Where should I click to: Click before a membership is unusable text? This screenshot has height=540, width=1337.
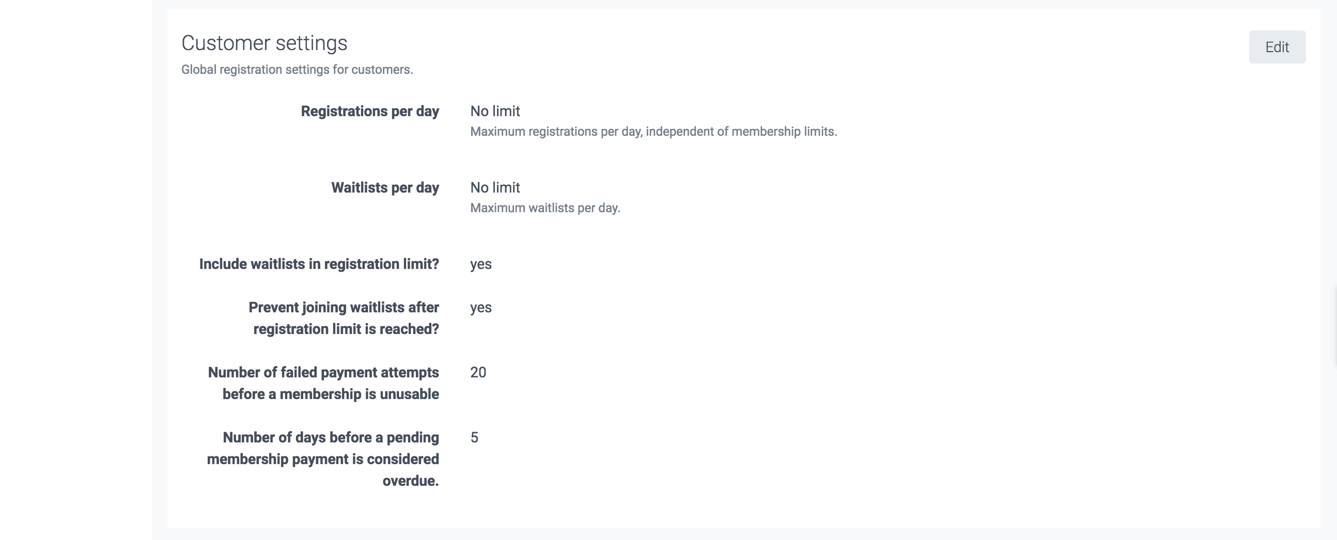click(331, 394)
